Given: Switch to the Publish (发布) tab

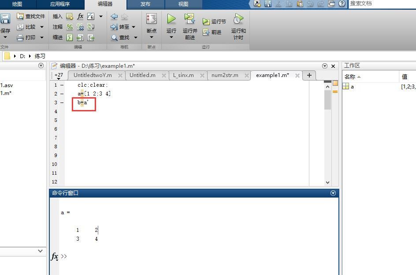Looking at the screenshot, I should tap(145, 4).
